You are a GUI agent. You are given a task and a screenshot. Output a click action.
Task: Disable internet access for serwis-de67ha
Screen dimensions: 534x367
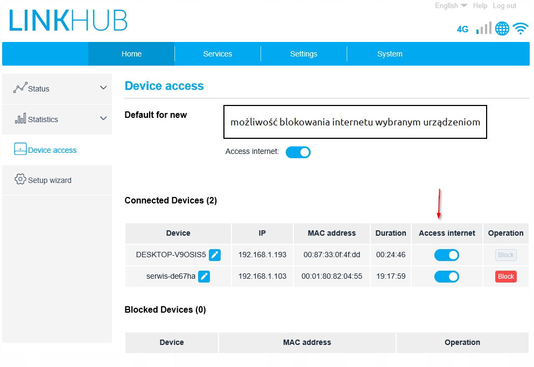446,277
